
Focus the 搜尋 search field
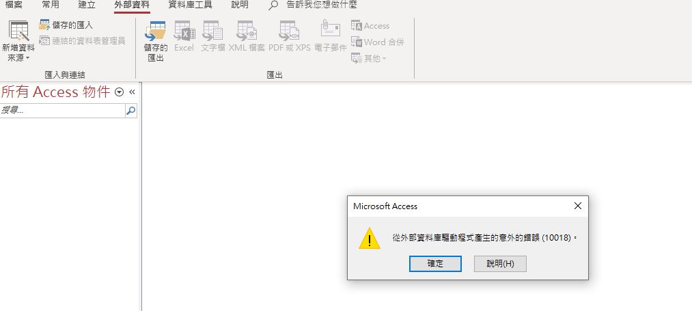point(63,111)
